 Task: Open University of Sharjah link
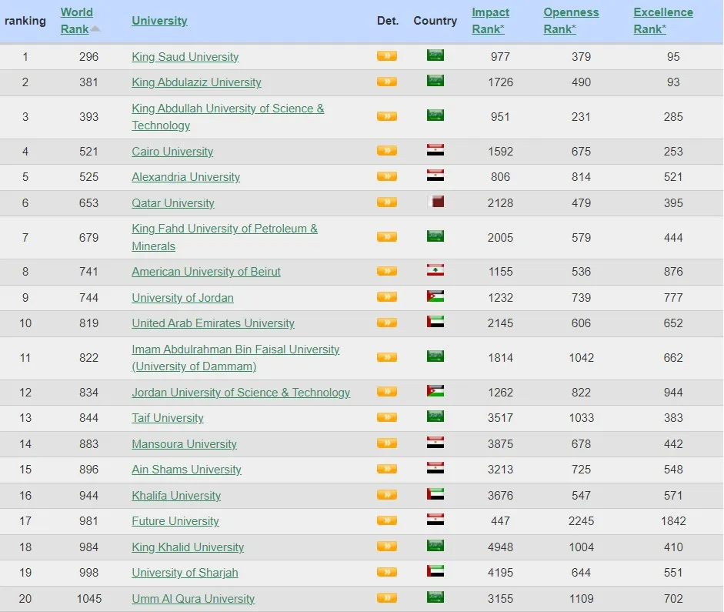(x=185, y=573)
